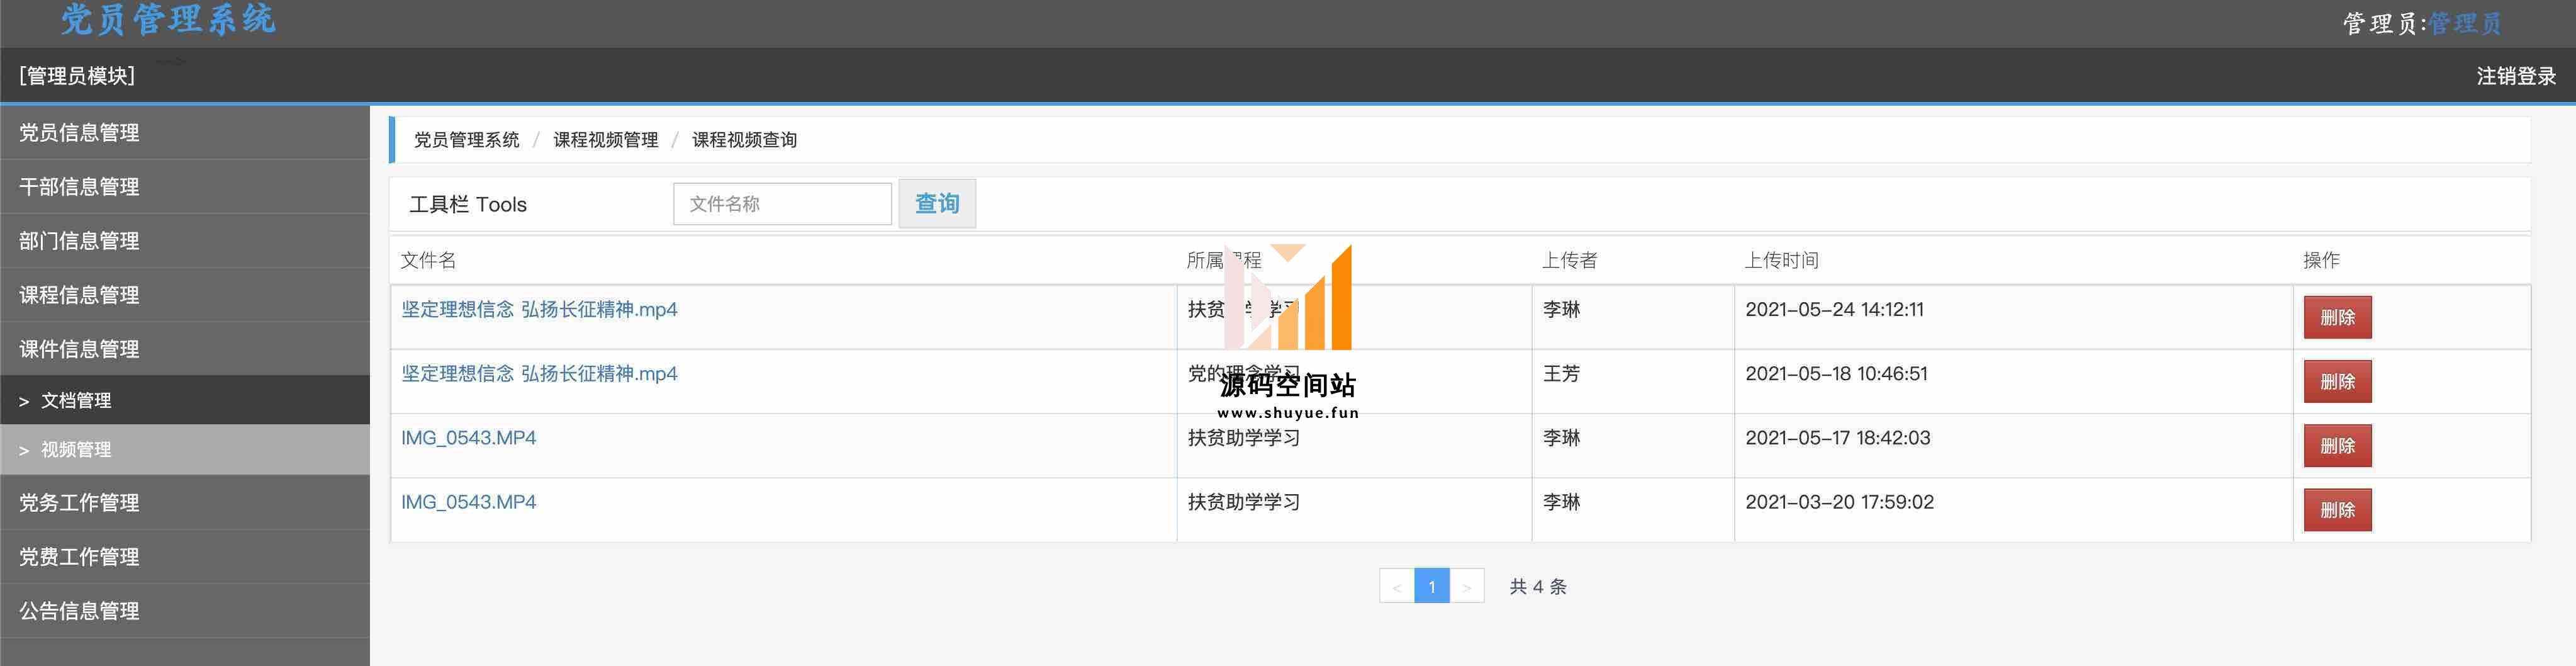
Task: Click the 上传者 column header
Action: click(1569, 260)
